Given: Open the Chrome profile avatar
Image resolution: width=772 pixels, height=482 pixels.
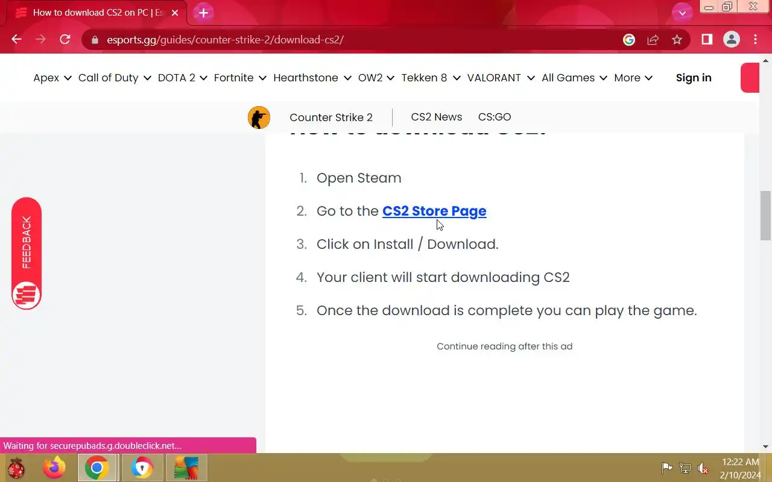Looking at the screenshot, I should click(x=732, y=39).
